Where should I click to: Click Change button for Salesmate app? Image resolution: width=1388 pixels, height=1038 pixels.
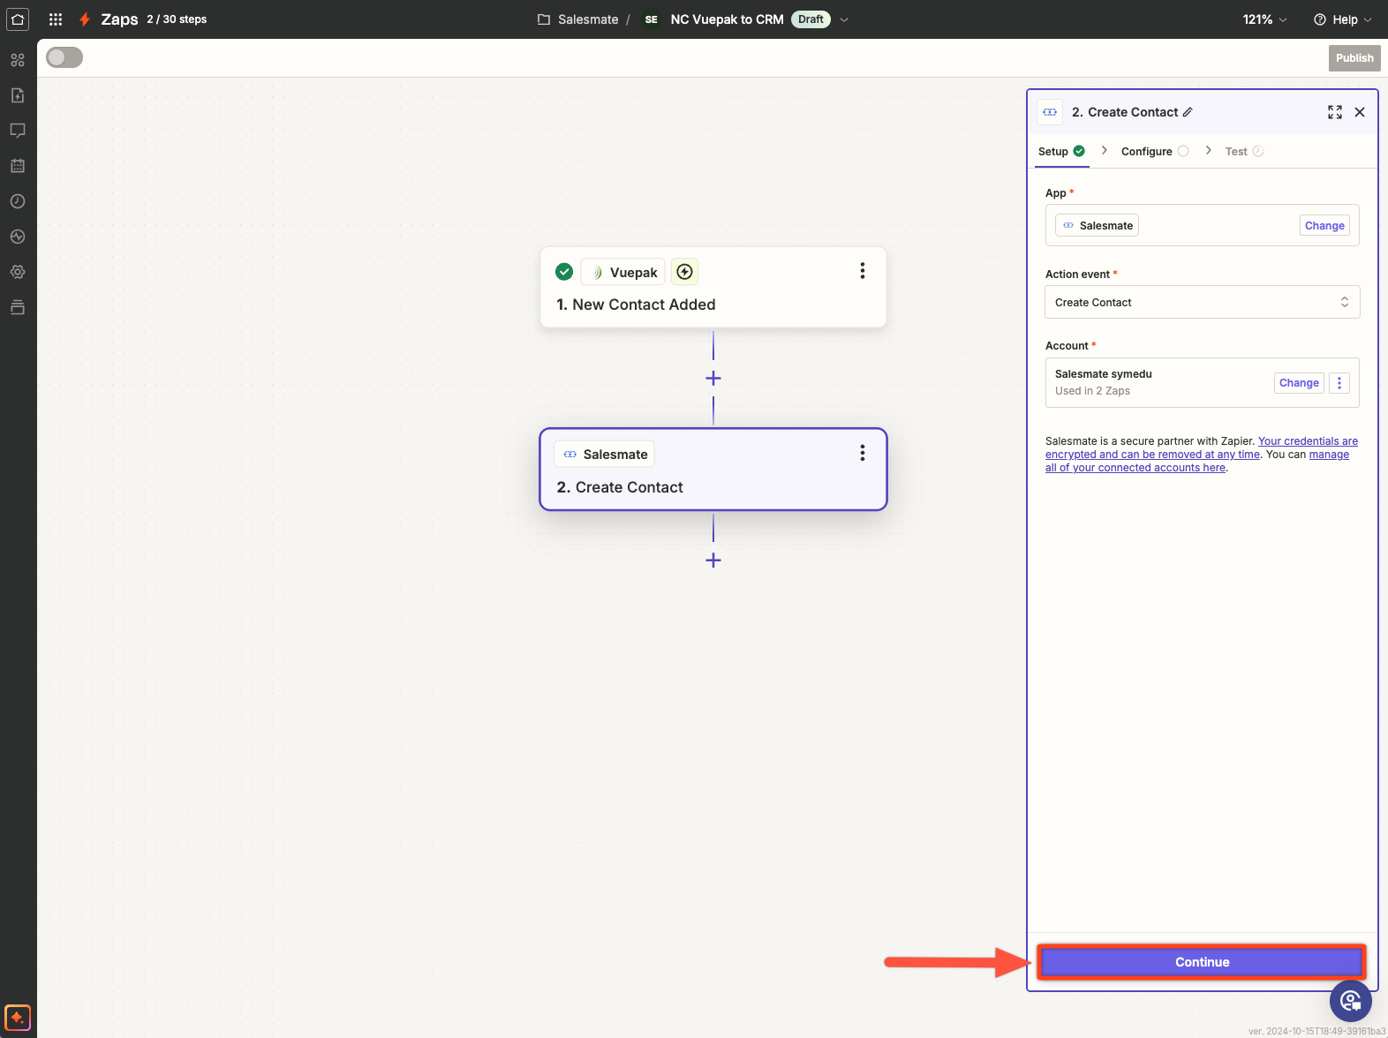coord(1324,226)
